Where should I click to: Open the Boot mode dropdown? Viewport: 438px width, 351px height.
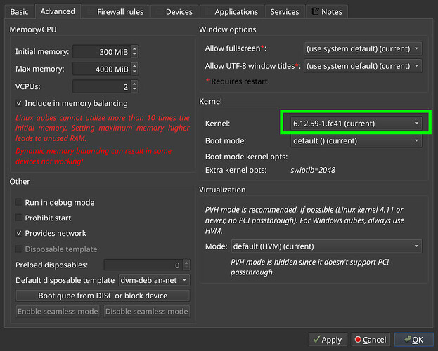coord(355,140)
